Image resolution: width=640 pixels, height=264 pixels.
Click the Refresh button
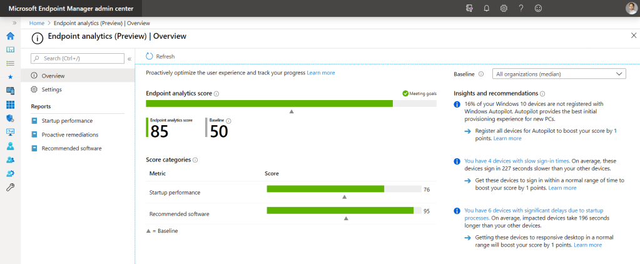[160, 56]
